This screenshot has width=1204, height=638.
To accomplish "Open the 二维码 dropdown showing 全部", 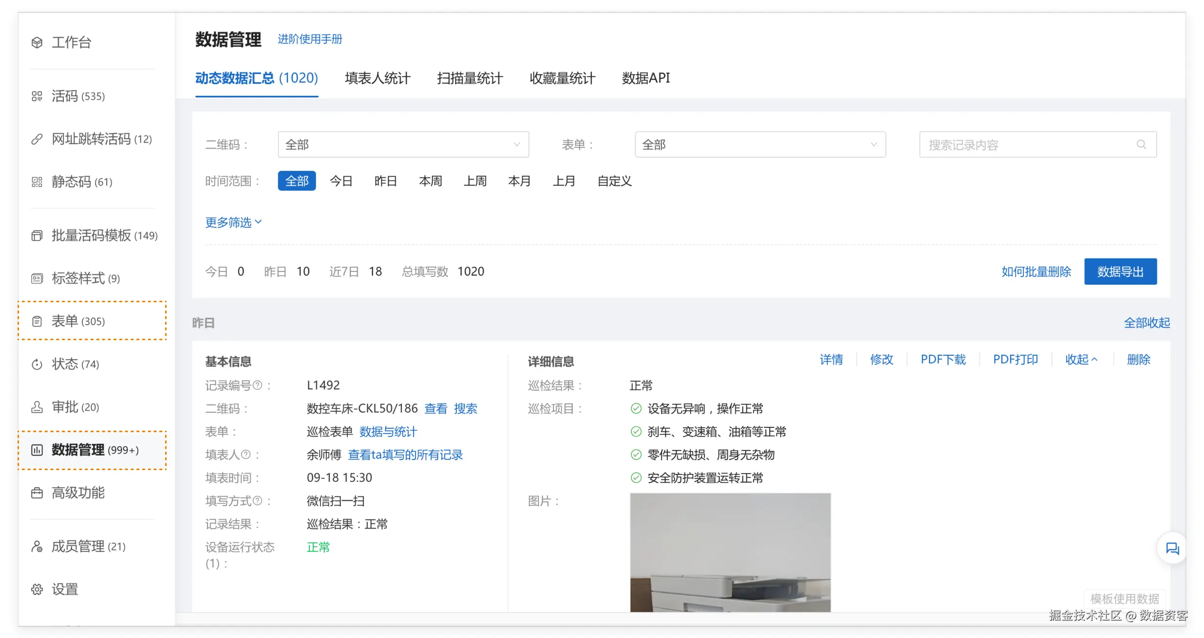I will click(x=403, y=145).
